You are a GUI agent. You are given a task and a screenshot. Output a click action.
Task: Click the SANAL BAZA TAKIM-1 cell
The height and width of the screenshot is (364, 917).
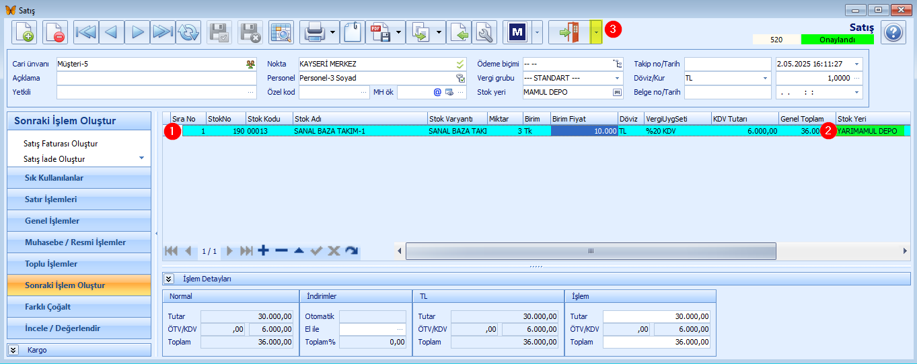[x=360, y=131]
